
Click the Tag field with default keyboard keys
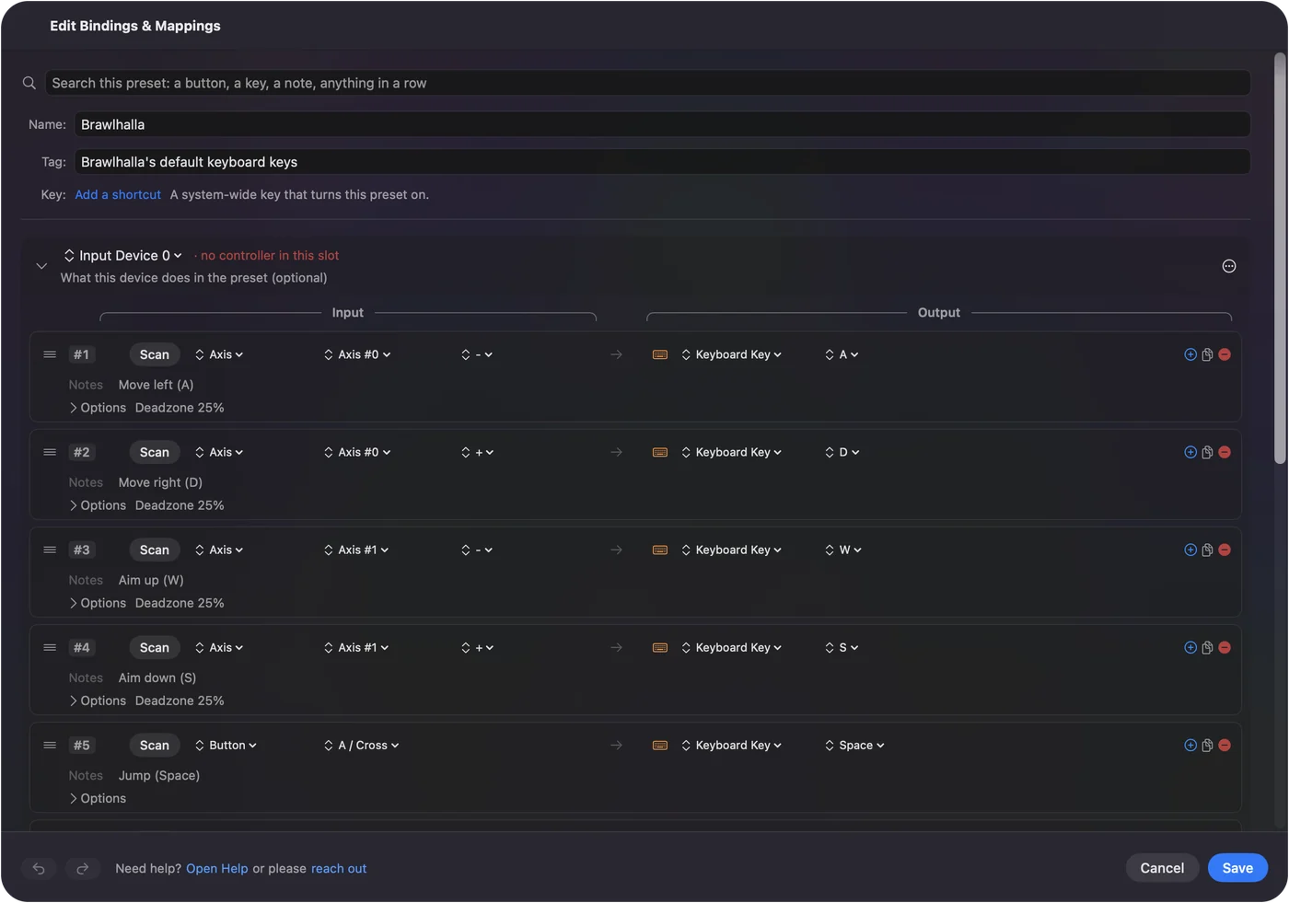pos(662,162)
